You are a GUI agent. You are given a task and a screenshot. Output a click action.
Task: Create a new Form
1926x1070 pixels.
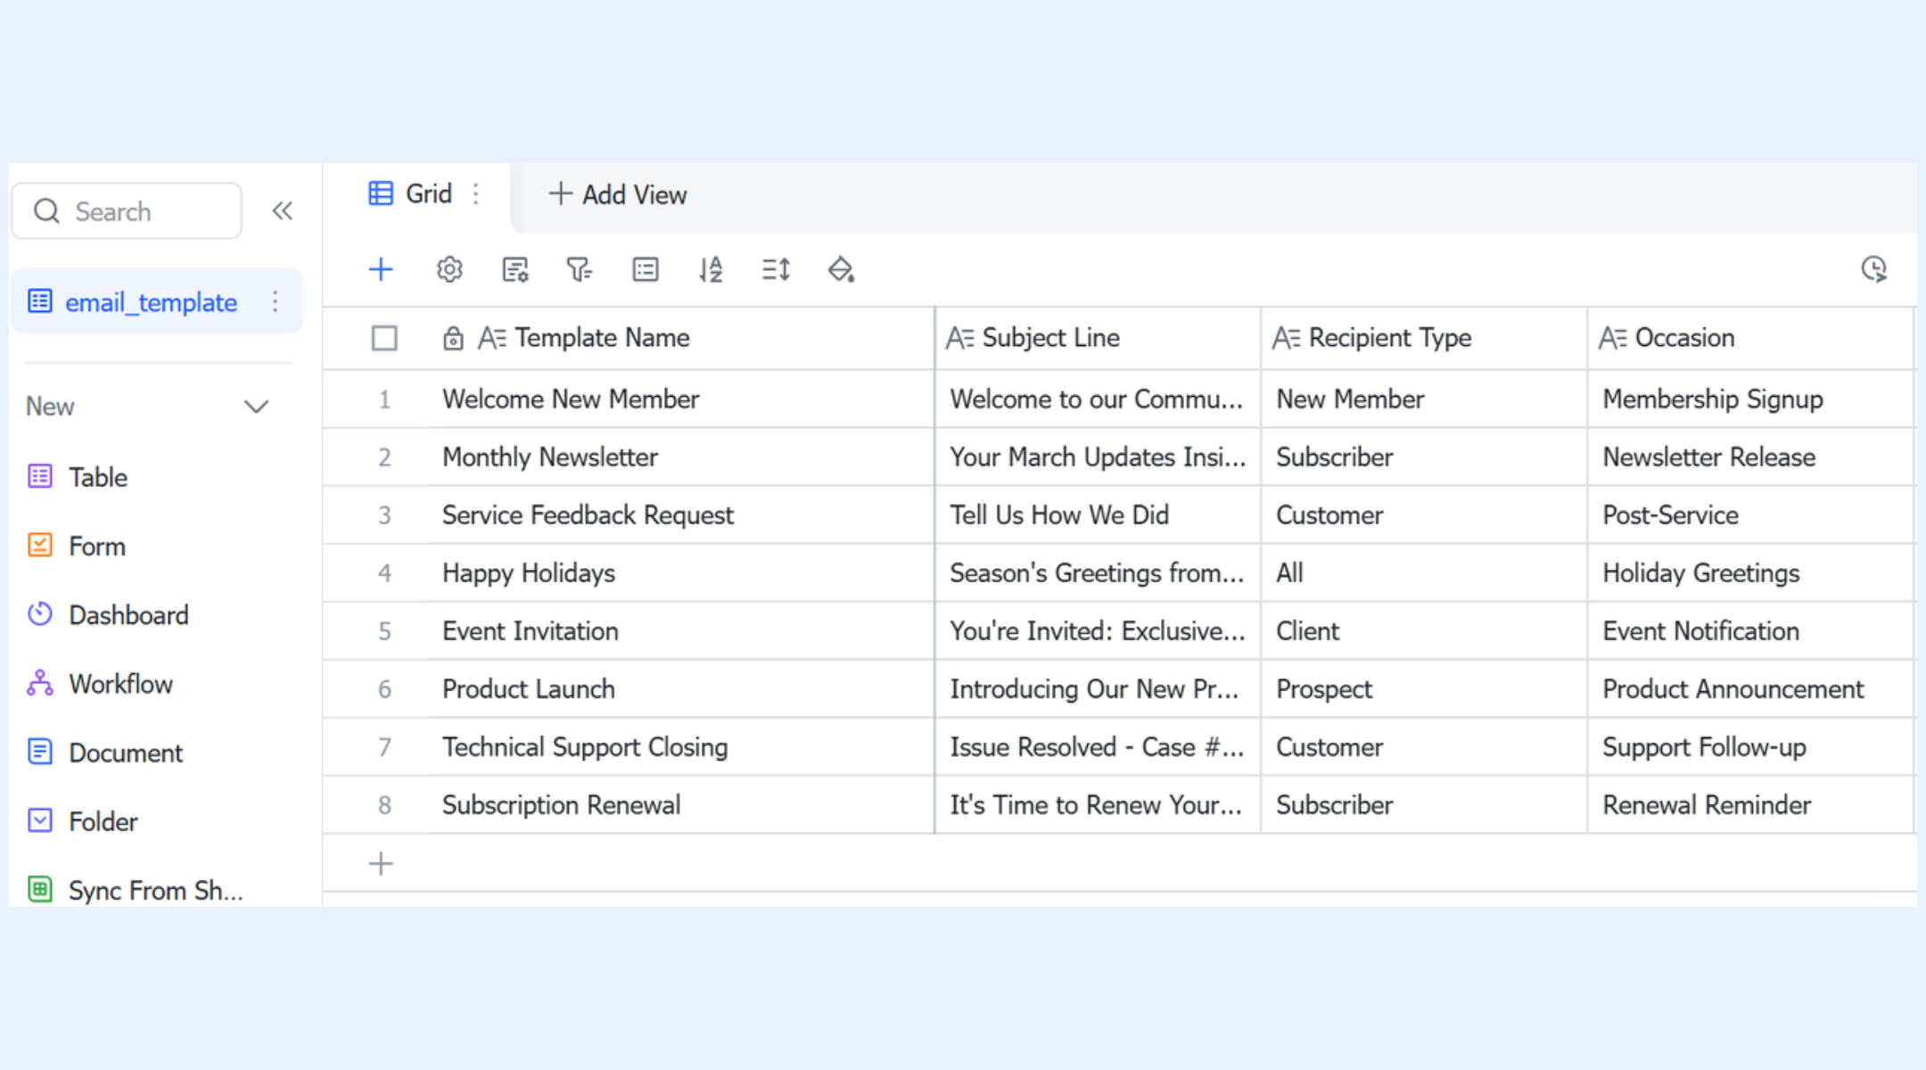pos(97,546)
